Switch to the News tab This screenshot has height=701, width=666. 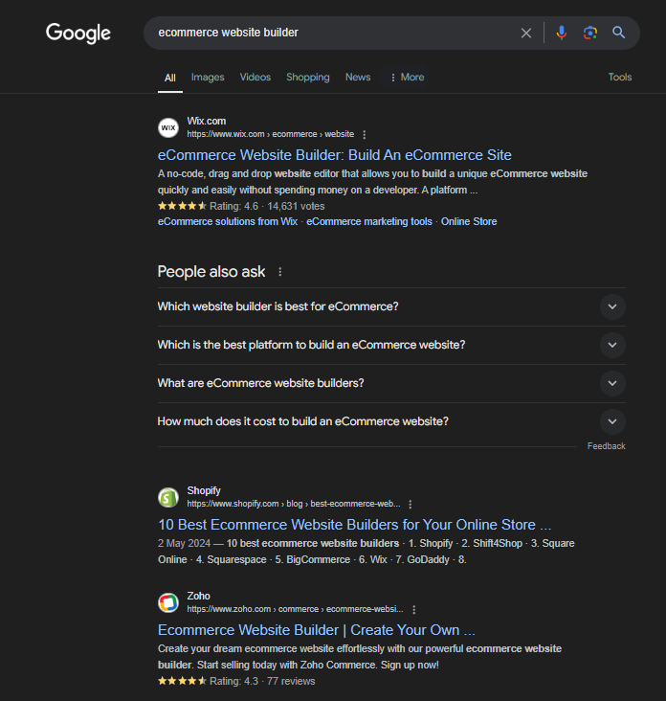click(x=358, y=77)
